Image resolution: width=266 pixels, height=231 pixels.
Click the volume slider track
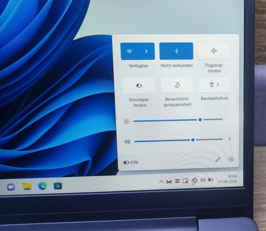tap(178, 140)
